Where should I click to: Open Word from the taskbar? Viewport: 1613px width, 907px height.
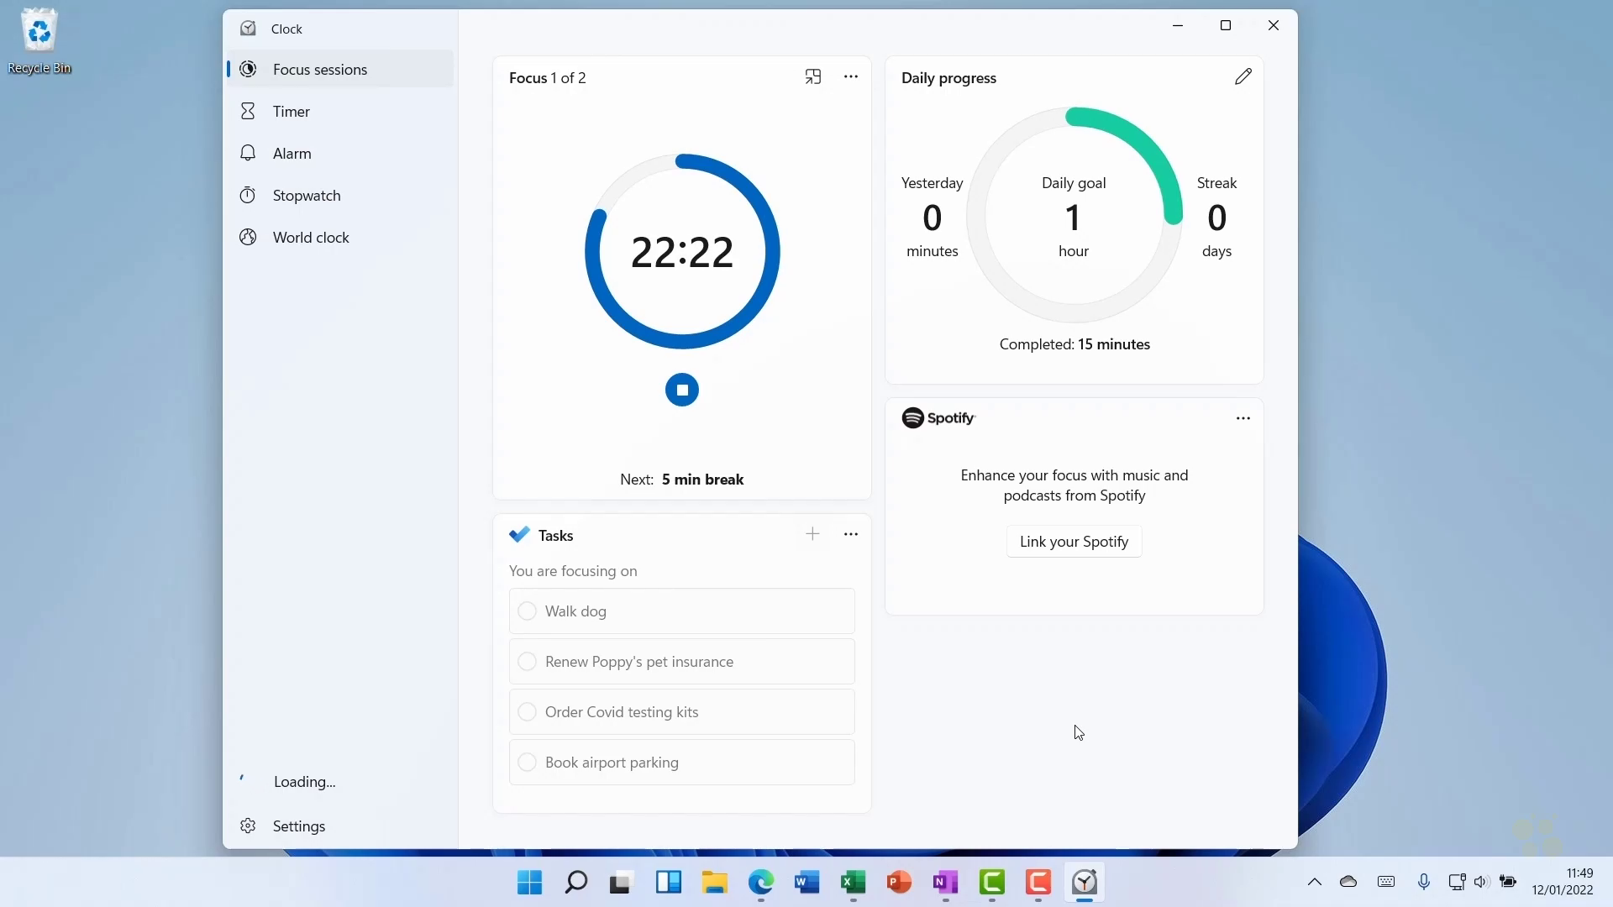click(x=807, y=883)
